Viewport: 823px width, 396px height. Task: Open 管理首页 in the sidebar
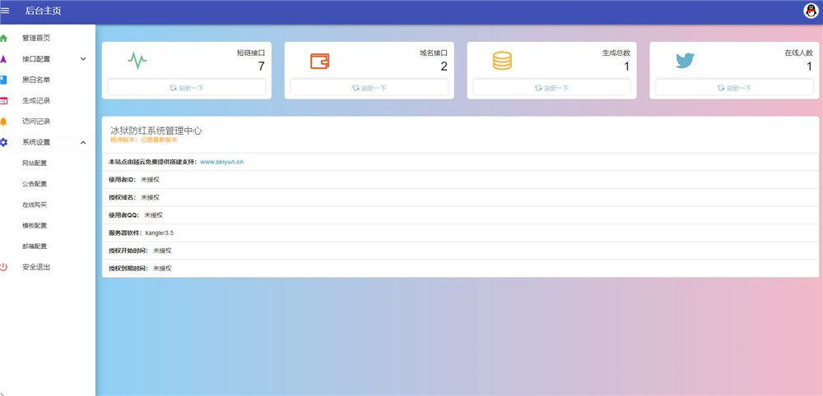tap(36, 39)
